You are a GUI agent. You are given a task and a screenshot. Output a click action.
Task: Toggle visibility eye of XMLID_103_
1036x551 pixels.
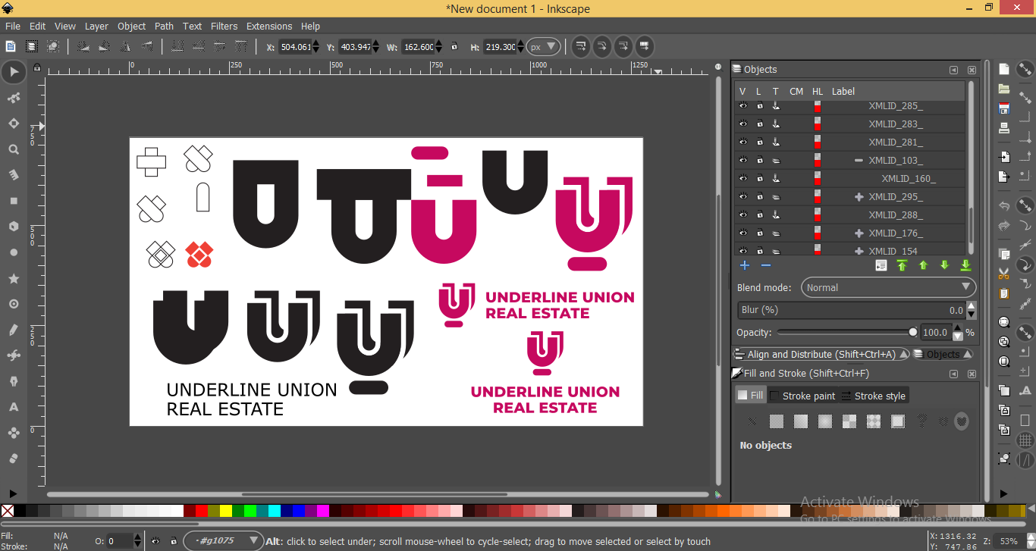(x=743, y=160)
